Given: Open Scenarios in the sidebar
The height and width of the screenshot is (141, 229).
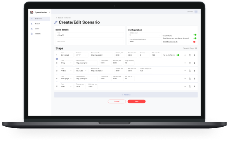Looking at the screenshot, I should pos(40,19).
